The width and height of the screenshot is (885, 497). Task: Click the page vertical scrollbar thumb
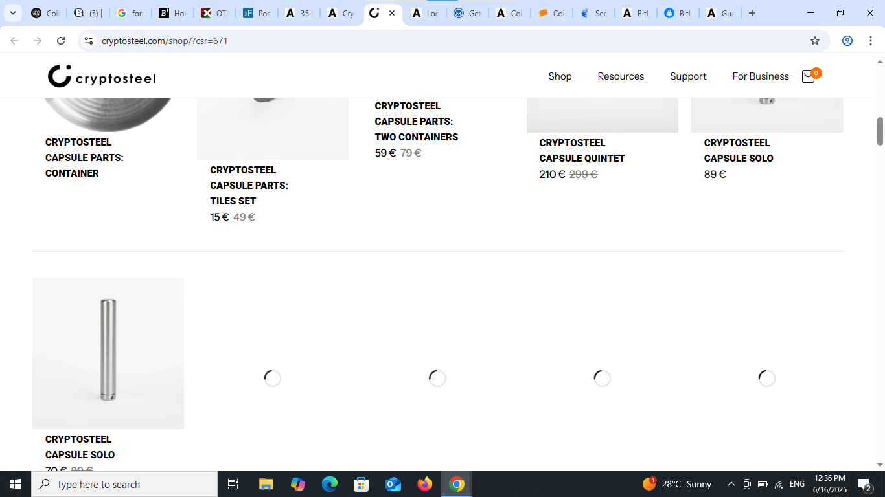(x=880, y=131)
